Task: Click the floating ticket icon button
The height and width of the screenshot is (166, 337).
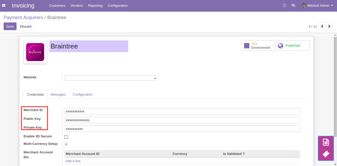Action: click(326, 154)
